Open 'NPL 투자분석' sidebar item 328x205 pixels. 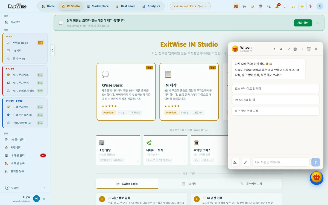(25, 83)
